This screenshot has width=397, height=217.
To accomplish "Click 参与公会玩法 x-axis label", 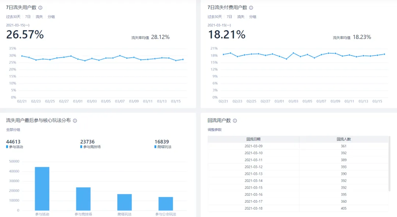I will click(166, 214).
